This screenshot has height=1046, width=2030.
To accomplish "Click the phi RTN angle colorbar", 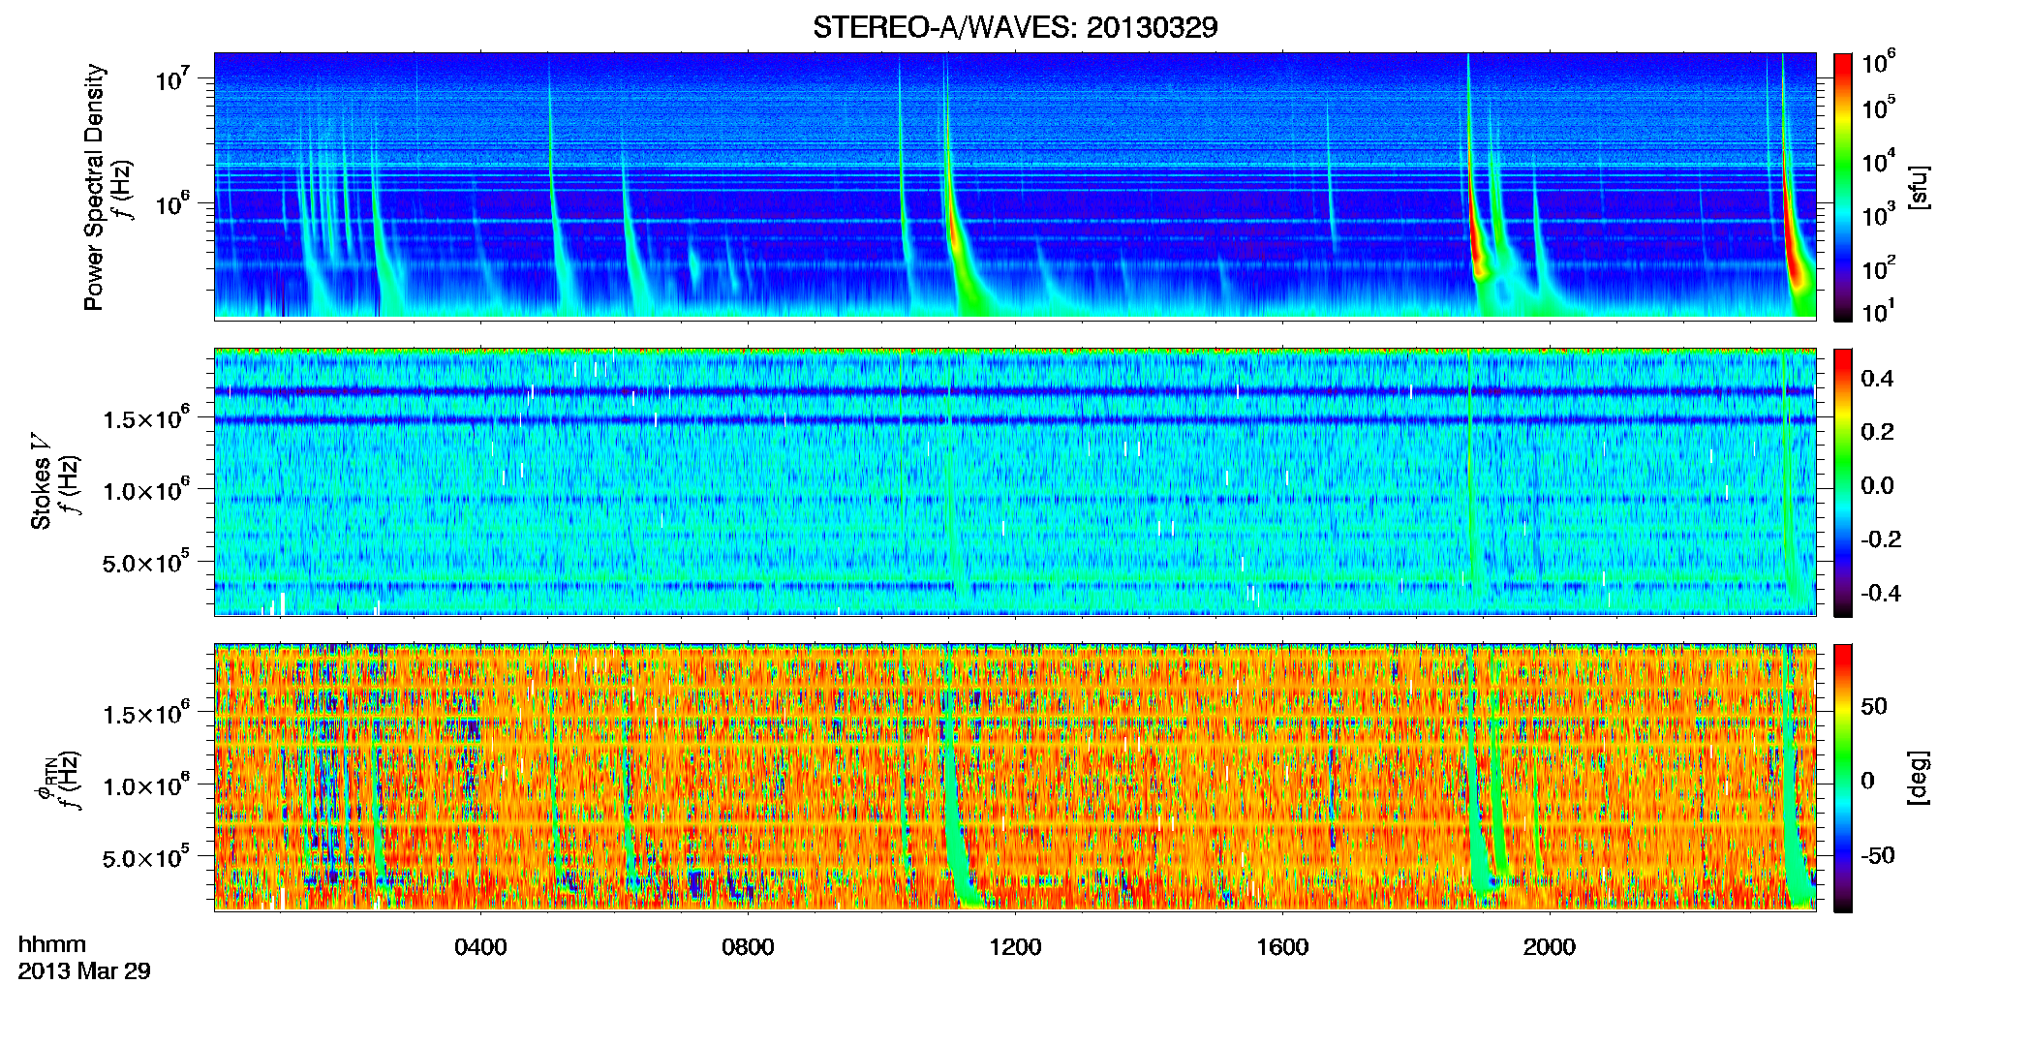I will (1843, 778).
